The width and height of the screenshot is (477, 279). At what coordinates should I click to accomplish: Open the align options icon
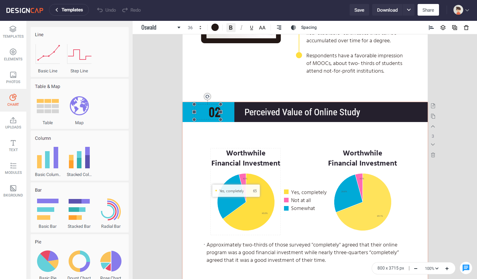pyautogui.click(x=431, y=28)
